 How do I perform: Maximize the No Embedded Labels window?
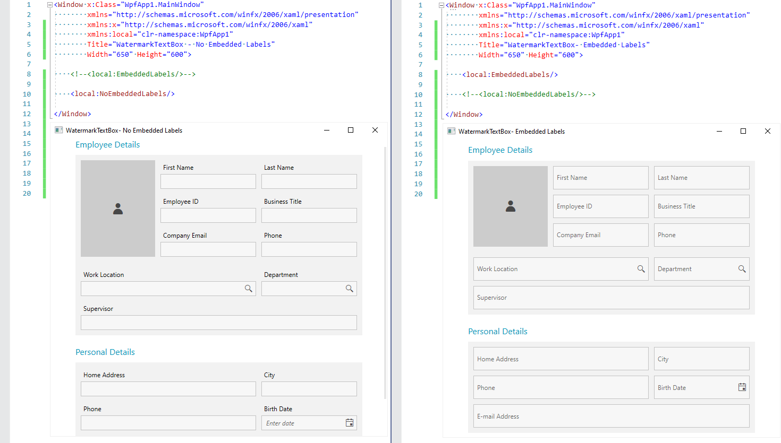(351, 130)
